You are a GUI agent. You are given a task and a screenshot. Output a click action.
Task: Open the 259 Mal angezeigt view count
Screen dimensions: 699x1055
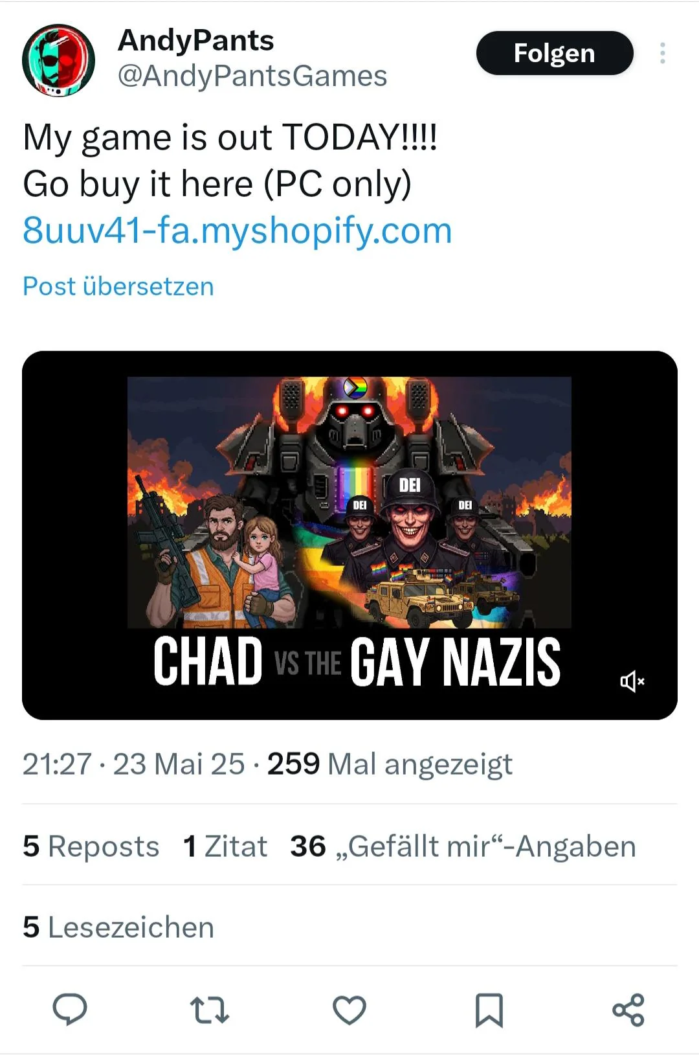pos(390,764)
